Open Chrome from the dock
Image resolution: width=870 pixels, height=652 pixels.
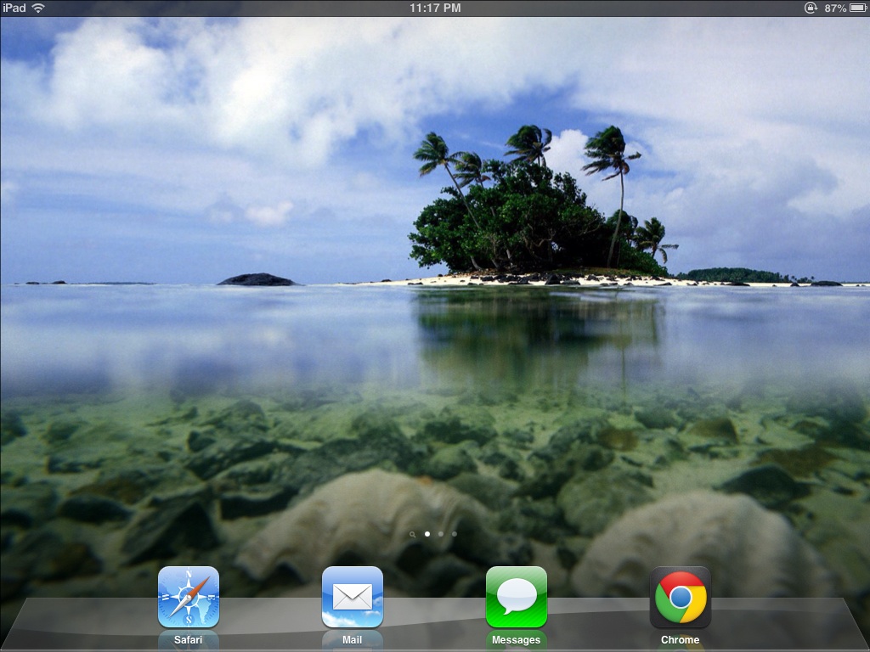[x=681, y=597]
